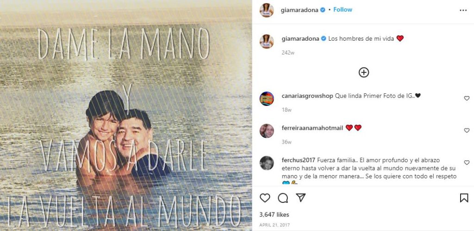
Task: Load more comments with plus circle
Action: 364,73
